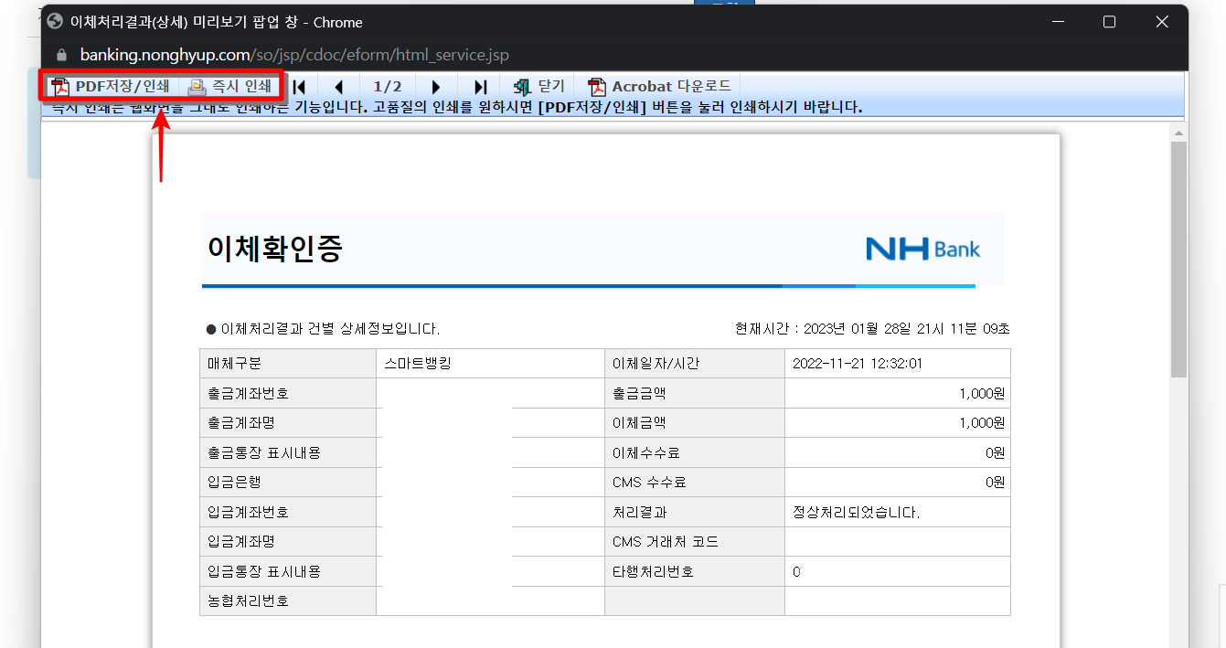Click the 1/2 page indicator

click(388, 86)
